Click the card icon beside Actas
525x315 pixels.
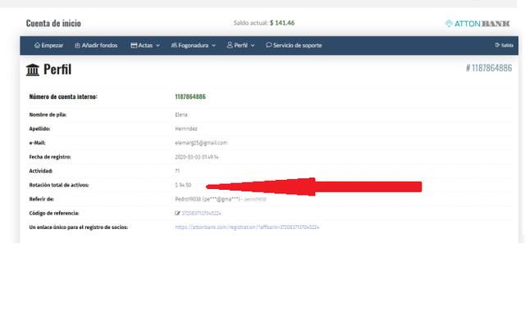134,45
